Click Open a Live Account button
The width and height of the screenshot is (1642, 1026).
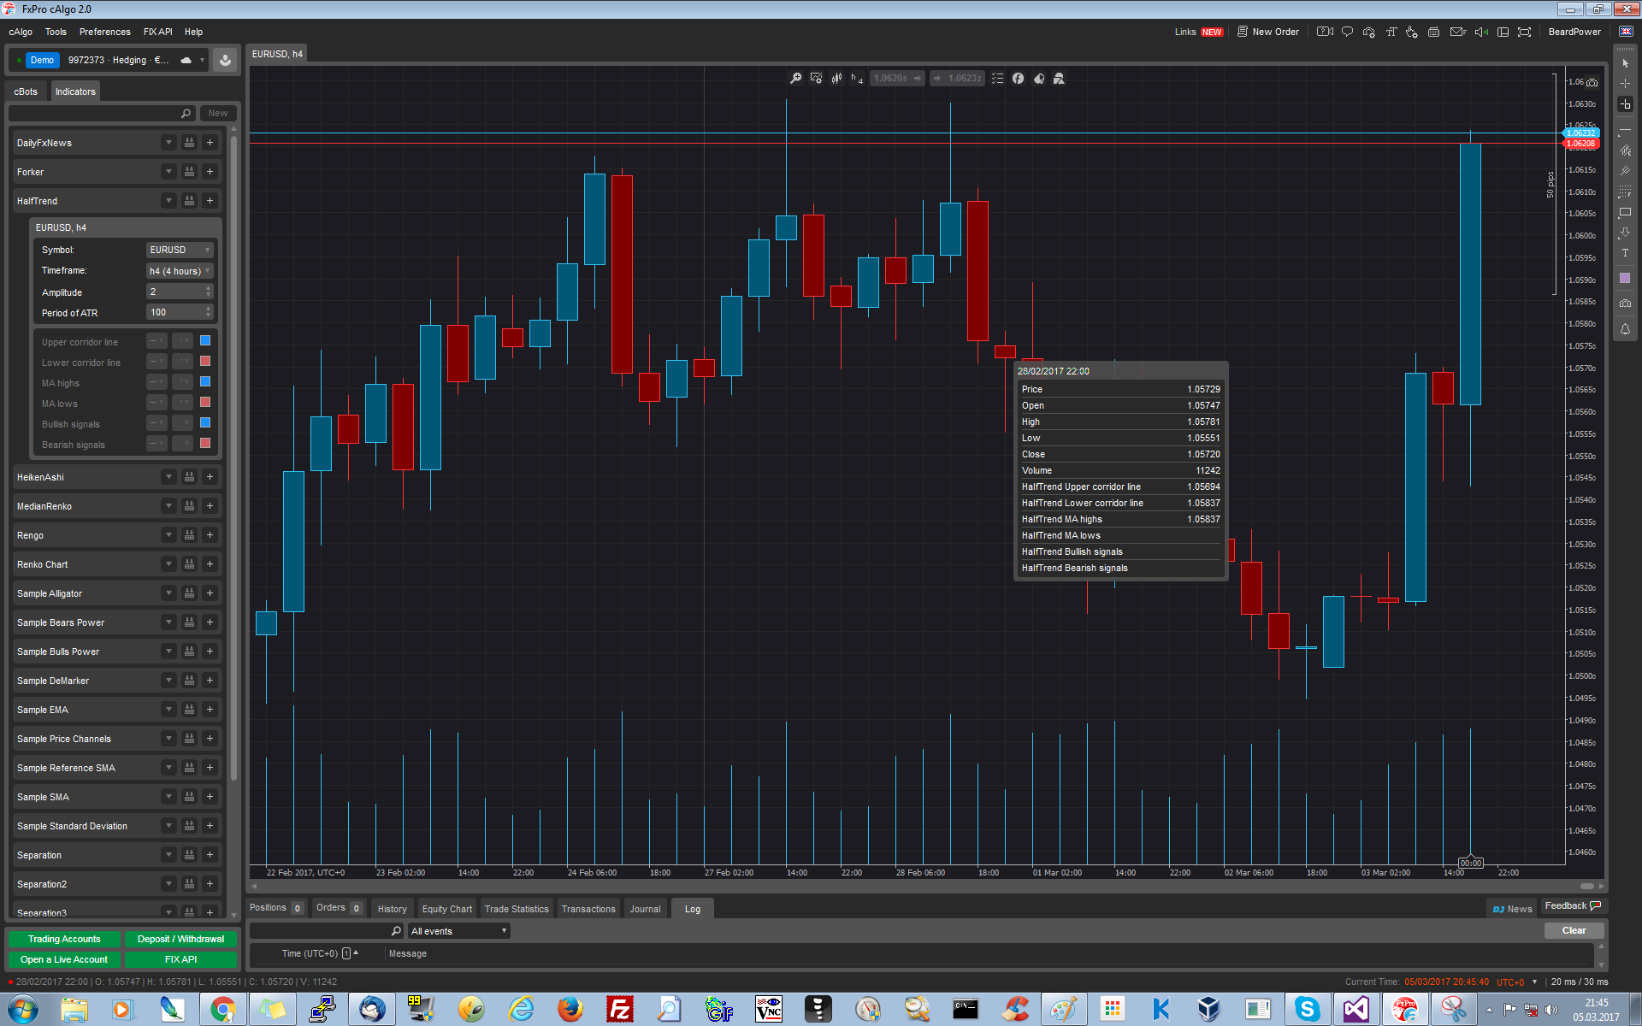tap(64, 959)
